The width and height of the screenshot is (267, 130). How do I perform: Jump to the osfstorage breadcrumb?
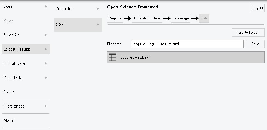[x=181, y=18]
